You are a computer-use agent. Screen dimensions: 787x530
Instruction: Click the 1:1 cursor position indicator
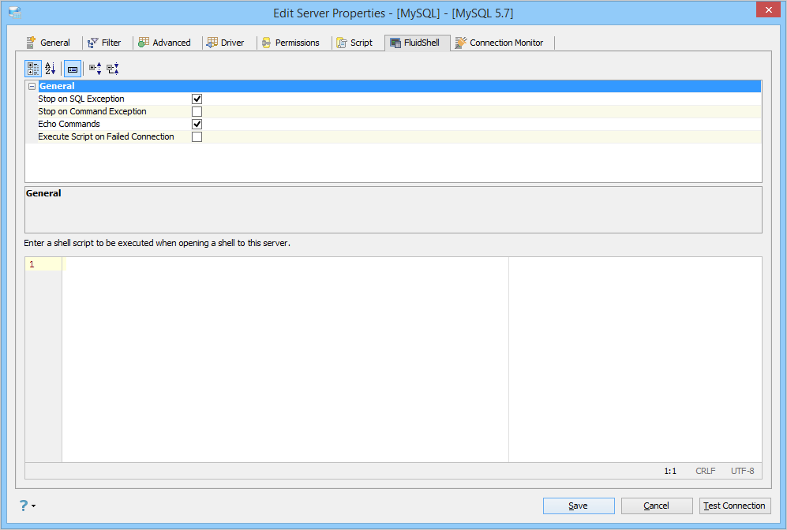[x=670, y=471]
